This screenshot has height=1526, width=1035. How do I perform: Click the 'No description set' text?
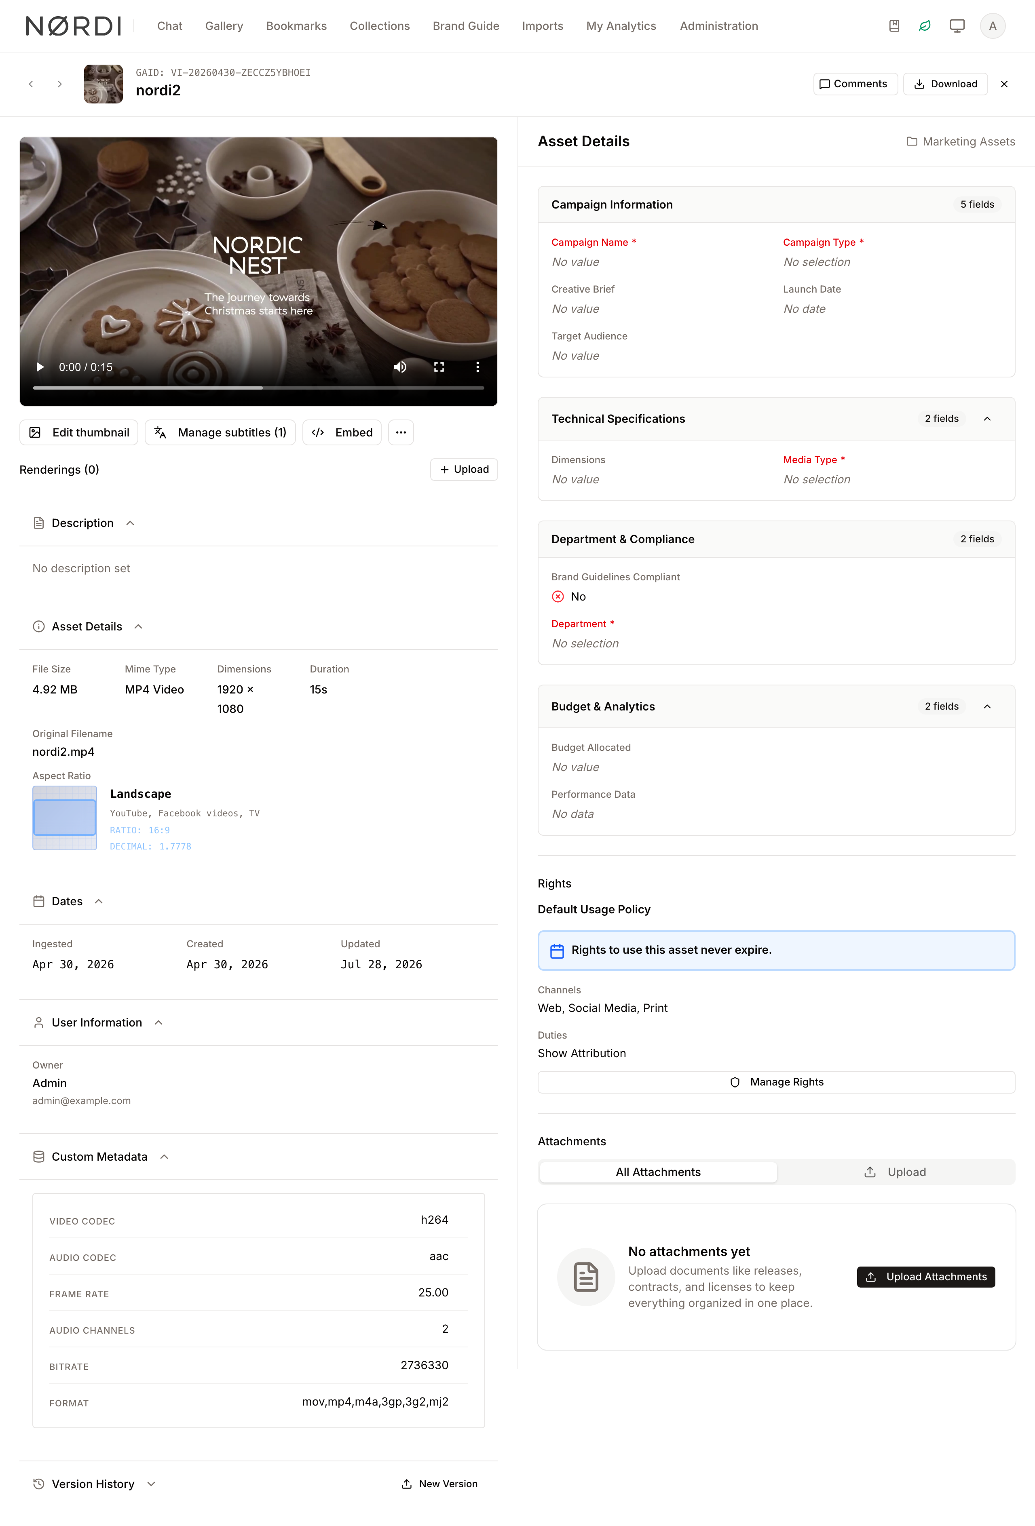click(81, 569)
